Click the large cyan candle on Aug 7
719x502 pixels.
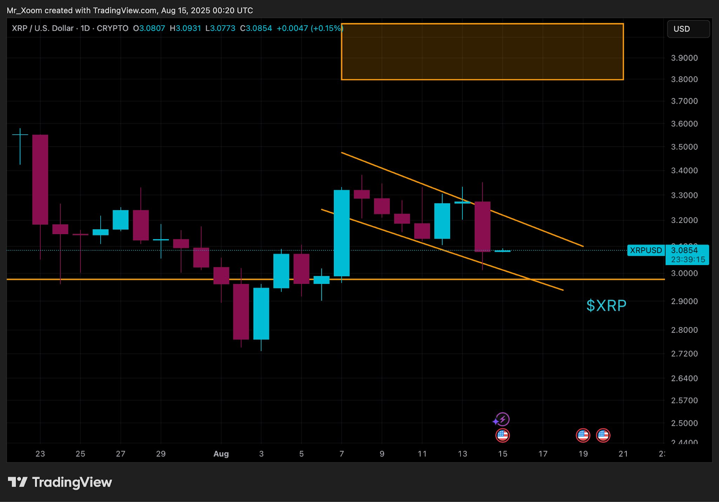tap(342, 233)
